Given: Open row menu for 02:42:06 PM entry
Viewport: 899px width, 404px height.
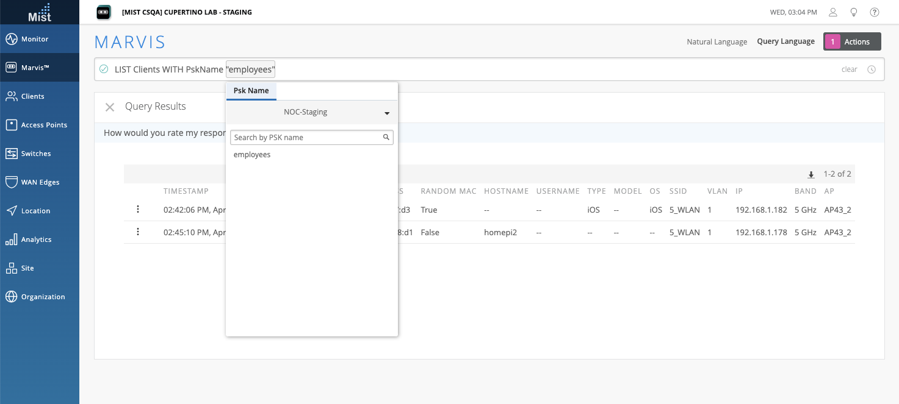Looking at the screenshot, I should pos(138,210).
